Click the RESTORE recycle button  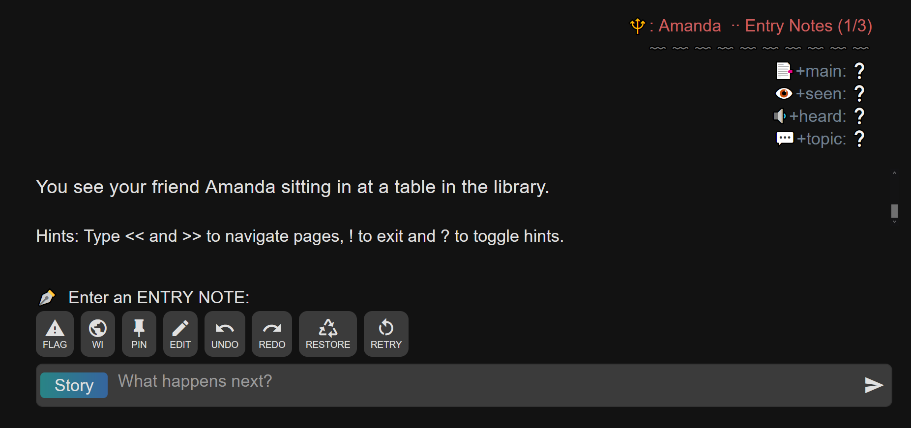[x=328, y=334]
